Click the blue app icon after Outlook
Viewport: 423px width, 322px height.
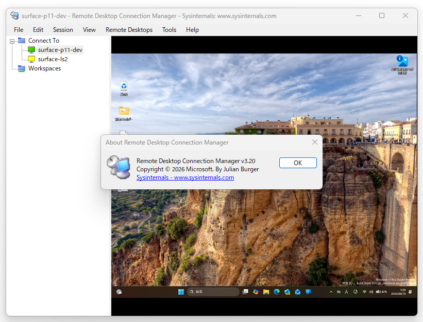tap(308, 292)
